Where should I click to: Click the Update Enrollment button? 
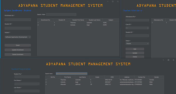pos(18,50)
